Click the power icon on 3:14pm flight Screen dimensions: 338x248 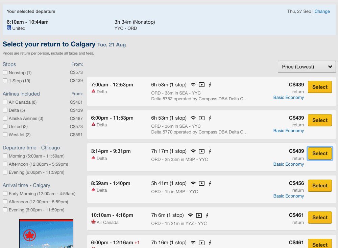[x=210, y=151]
